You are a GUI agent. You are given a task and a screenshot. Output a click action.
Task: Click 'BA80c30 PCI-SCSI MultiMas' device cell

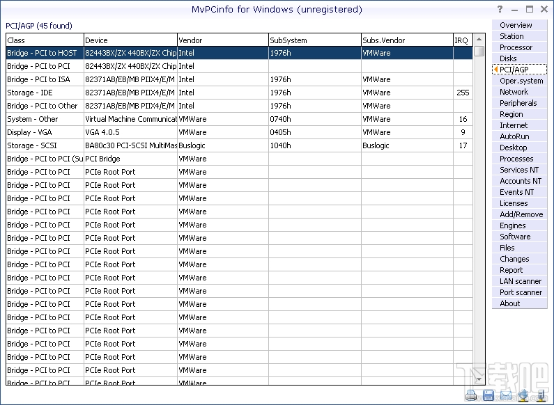point(130,145)
